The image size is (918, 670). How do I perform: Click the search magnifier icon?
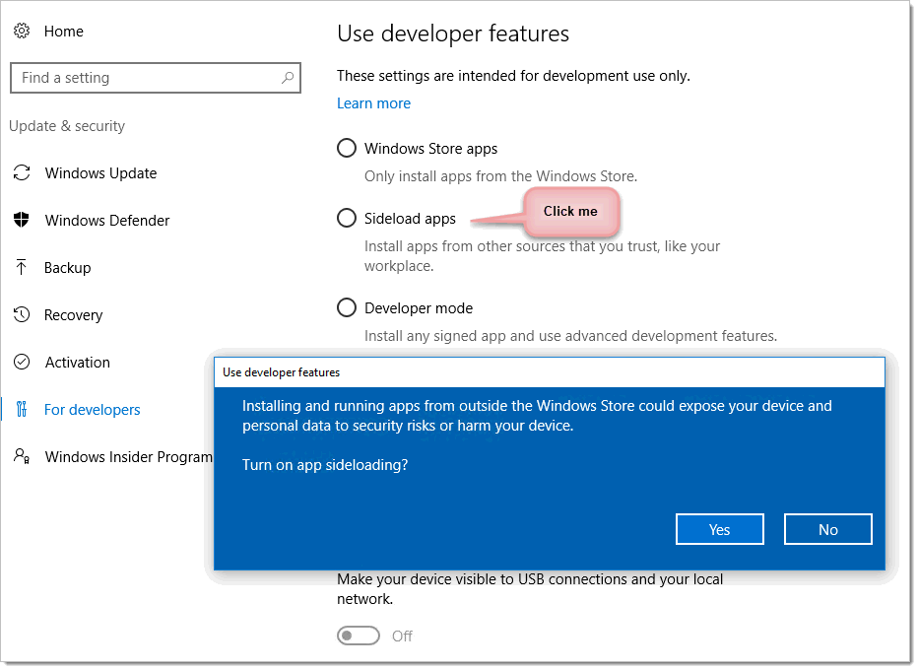pos(288,78)
